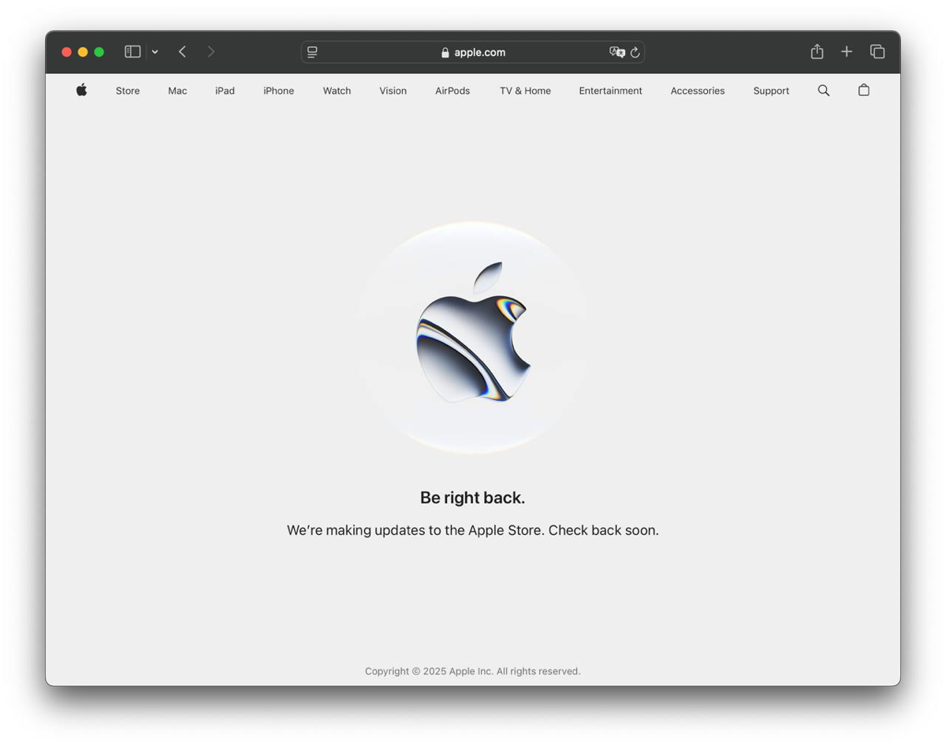Image resolution: width=946 pixels, height=746 pixels.
Task: Click the "Be right back." heading
Action: tap(472, 498)
